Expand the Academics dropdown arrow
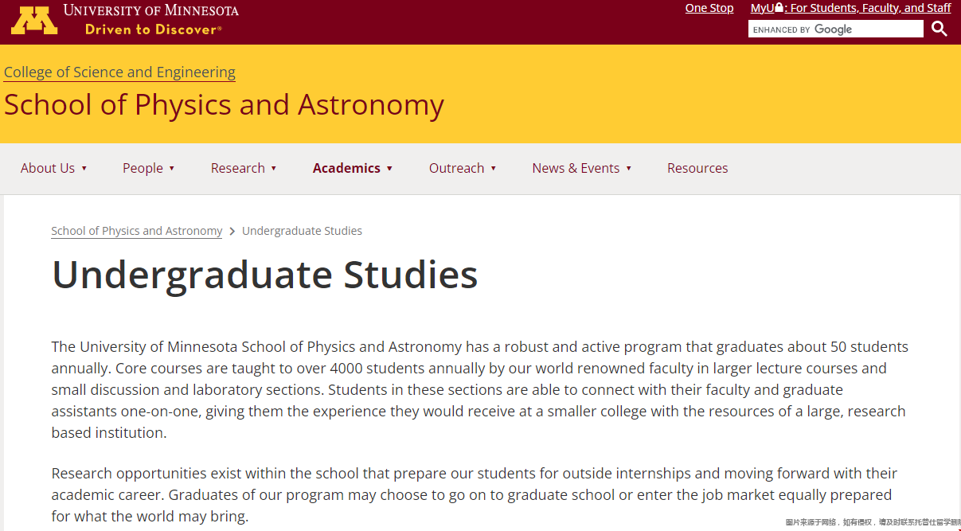961x531 pixels. 389,169
